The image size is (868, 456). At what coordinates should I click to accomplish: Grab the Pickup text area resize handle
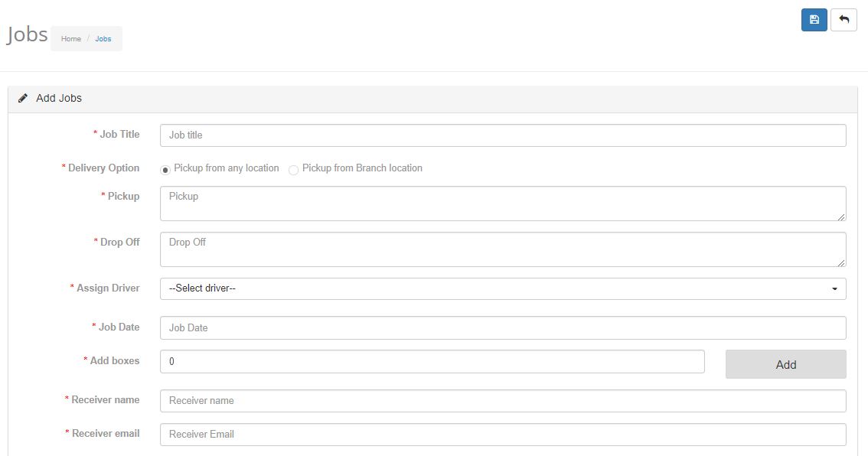click(841, 217)
